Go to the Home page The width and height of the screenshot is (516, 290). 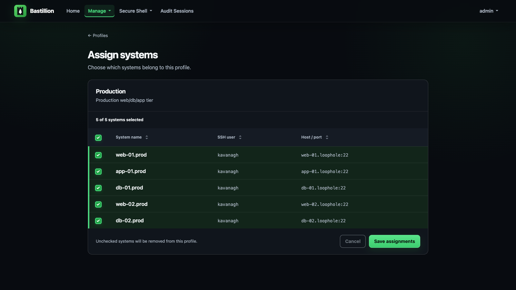coord(73,11)
